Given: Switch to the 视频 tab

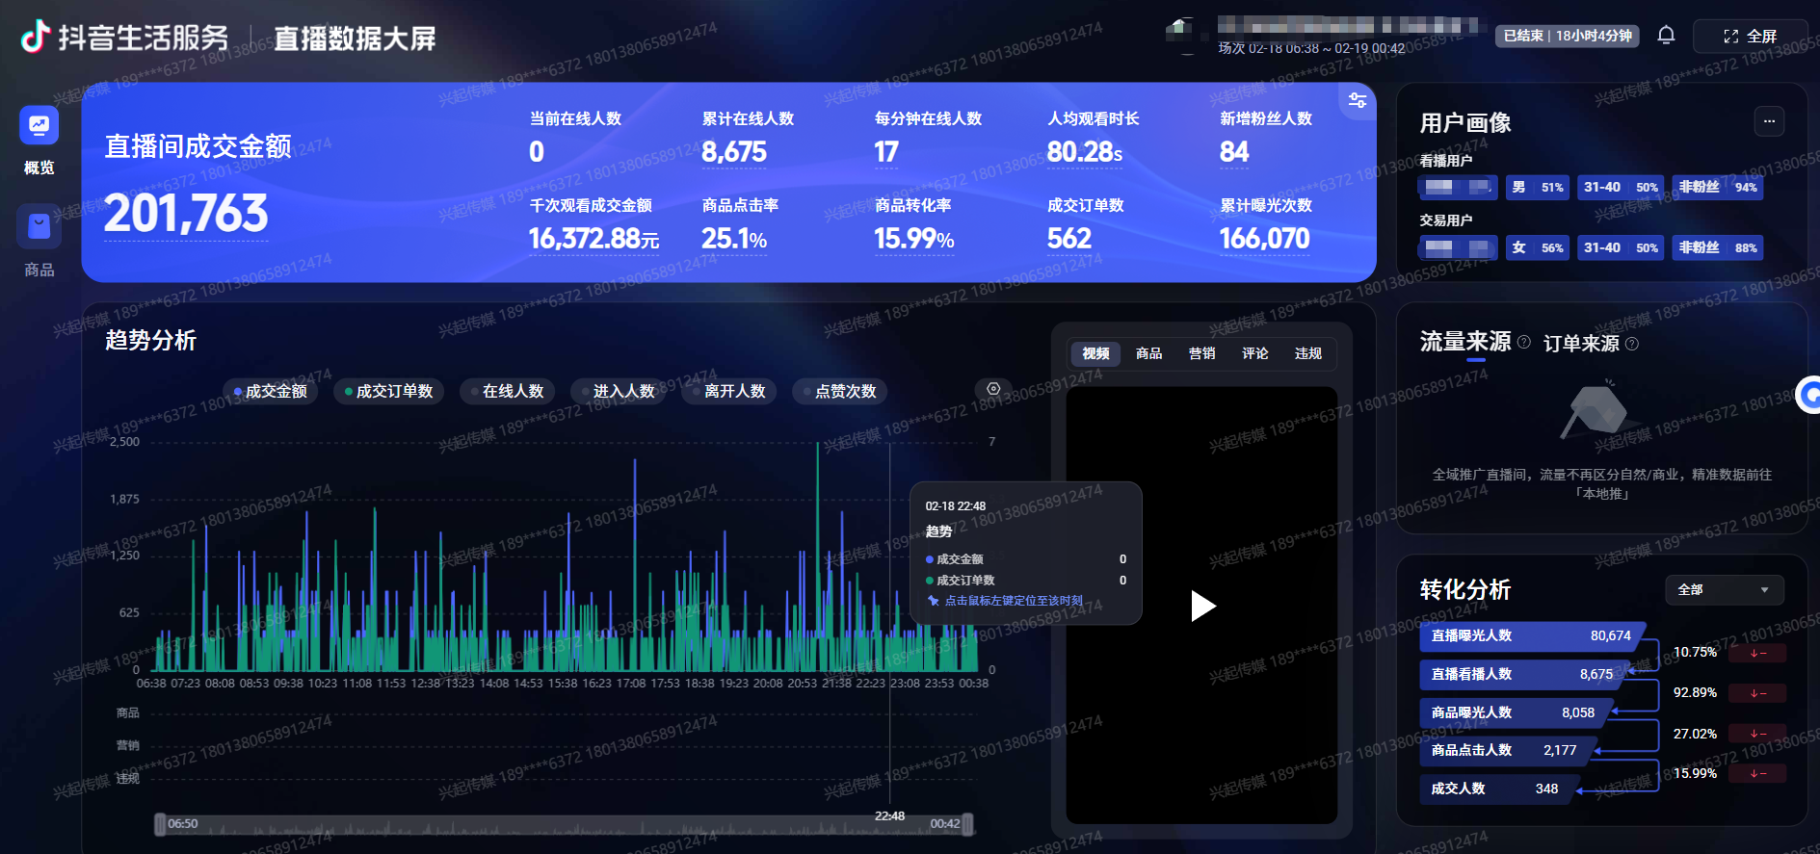Looking at the screenshot, I should coord(1095,353).
